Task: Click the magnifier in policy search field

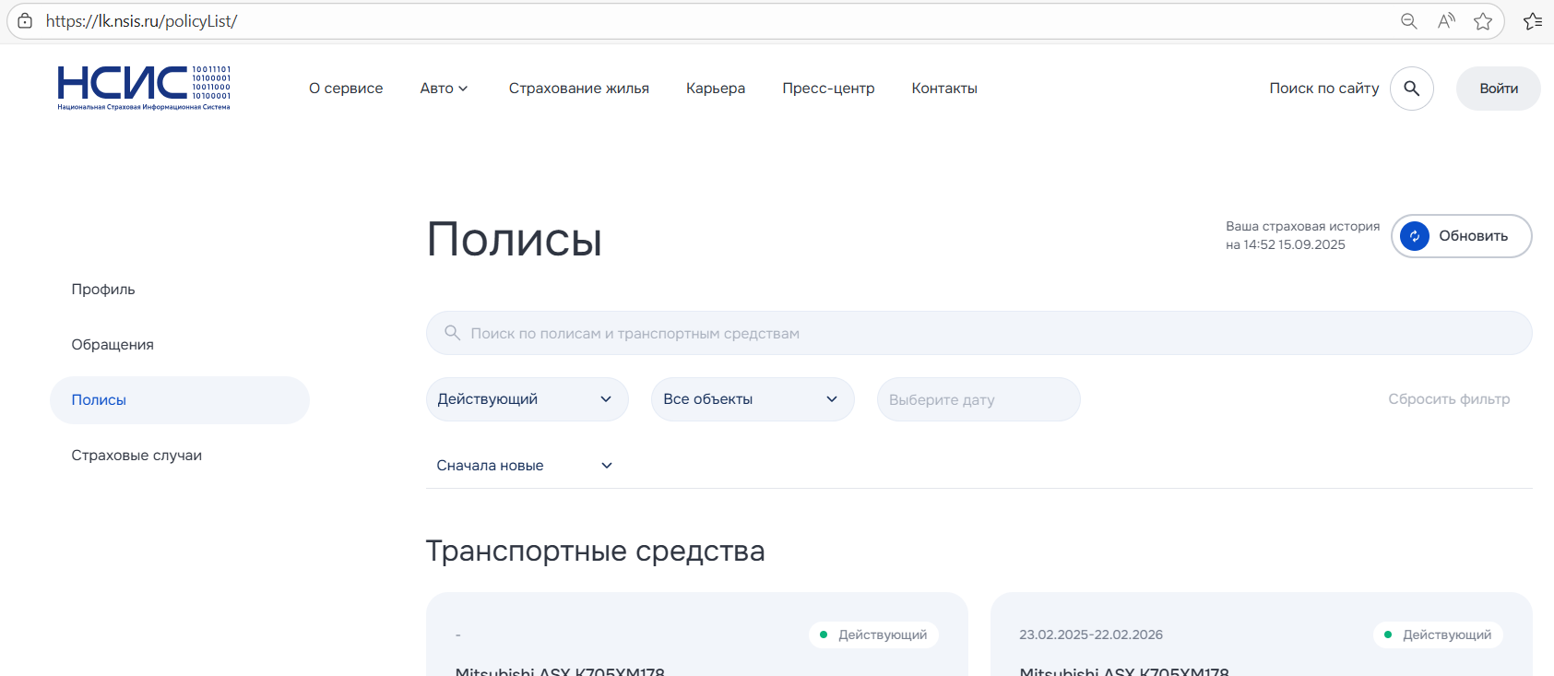Action: (x=452, y=333)
